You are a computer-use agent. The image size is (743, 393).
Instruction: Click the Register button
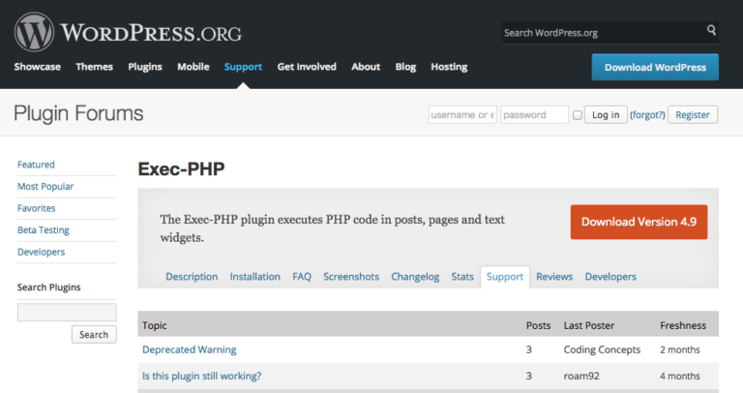[693, 115]
